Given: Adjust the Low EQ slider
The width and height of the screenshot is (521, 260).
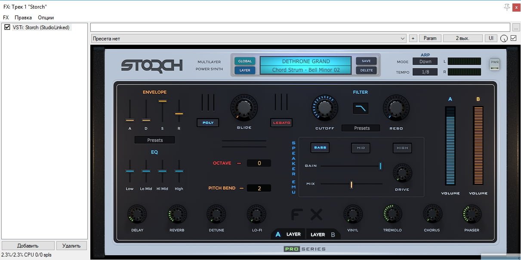Looking at the screenshot, I should click(x=130, y=171).
